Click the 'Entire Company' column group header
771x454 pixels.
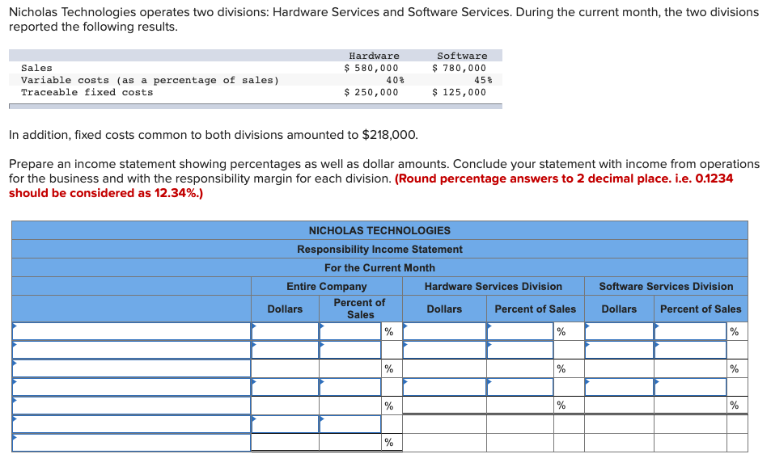[x=327, y=286]
